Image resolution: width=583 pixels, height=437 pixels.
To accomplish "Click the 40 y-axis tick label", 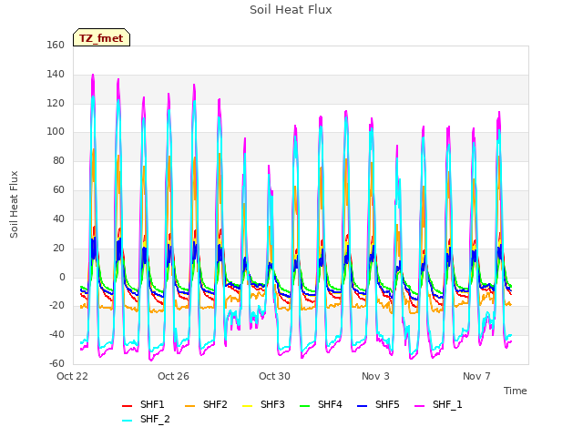I will (58, 218).
